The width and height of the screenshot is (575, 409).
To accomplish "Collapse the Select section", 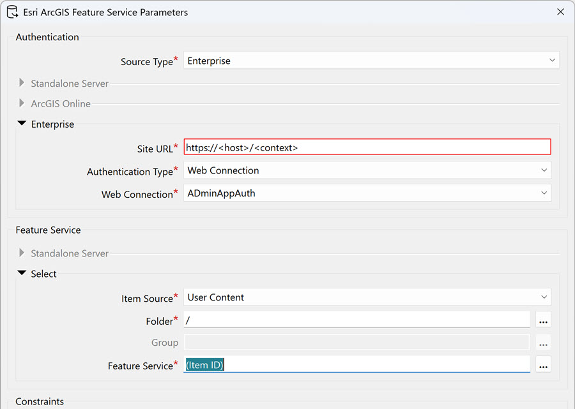I will [22, 273].
